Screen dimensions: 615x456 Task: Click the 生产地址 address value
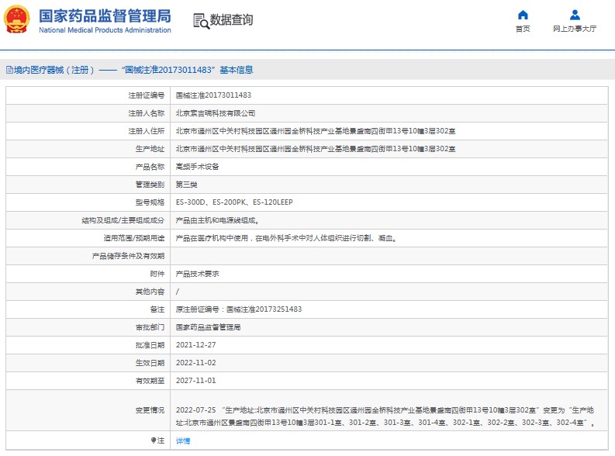[x=316, y=149]
